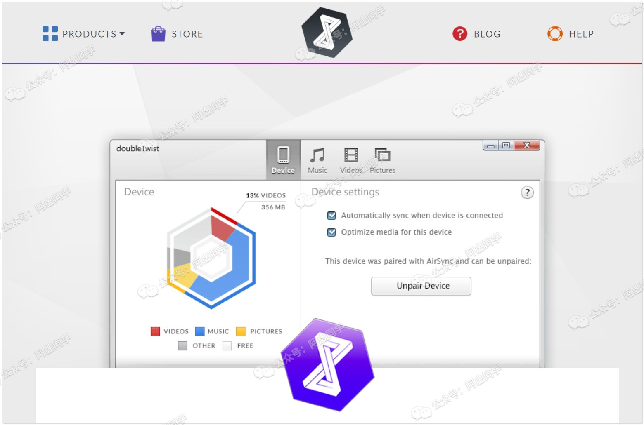
Task: Open the BLOG link
Action: (x=487, y=34)
